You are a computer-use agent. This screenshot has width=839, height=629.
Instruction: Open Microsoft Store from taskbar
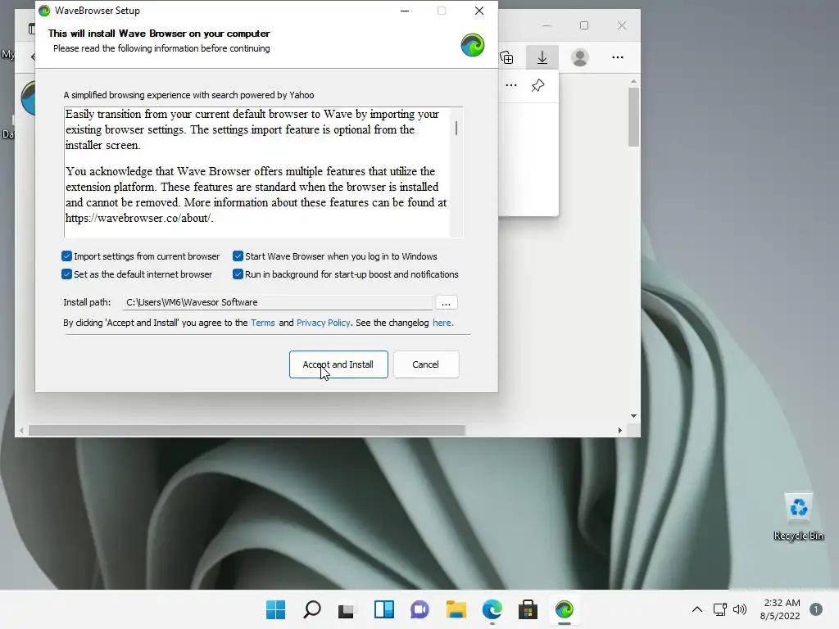528,609
